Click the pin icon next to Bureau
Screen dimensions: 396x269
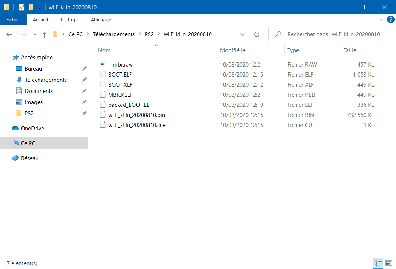[x=84, y=69]
